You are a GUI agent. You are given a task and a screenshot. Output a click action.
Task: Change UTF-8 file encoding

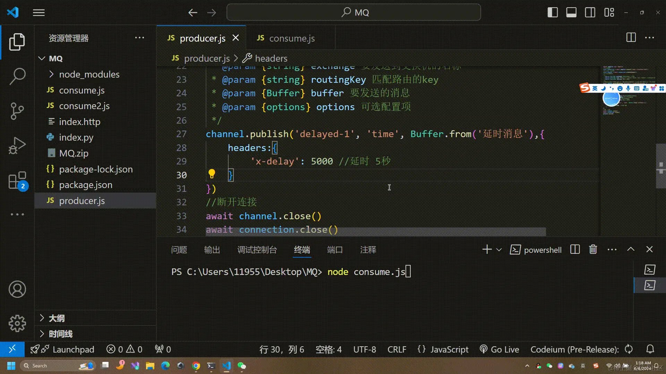click(365, 349)
